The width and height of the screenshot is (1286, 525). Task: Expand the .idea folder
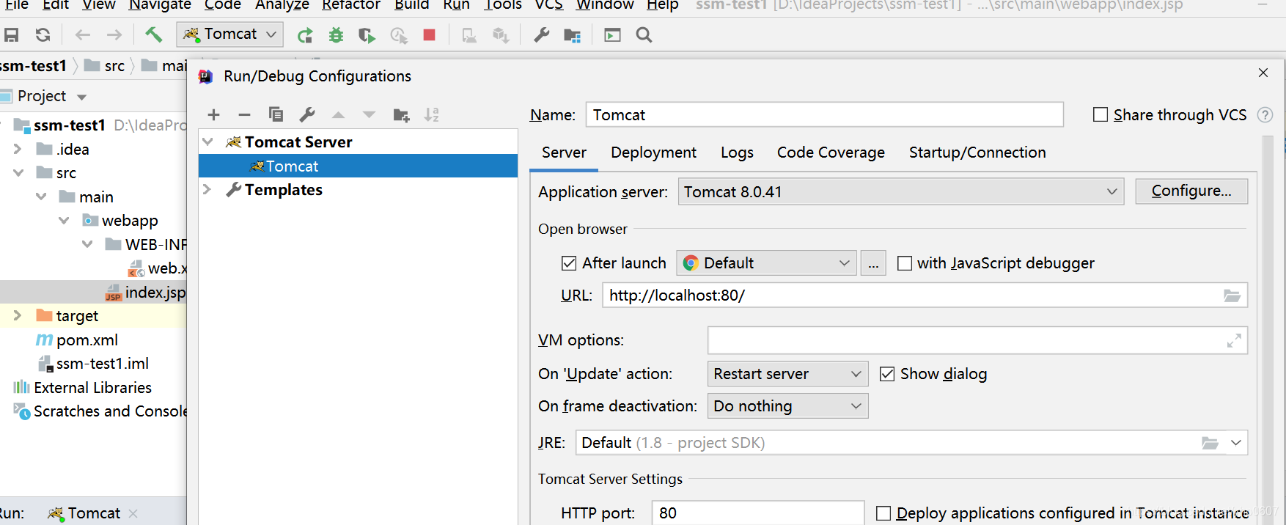(18, 149)
